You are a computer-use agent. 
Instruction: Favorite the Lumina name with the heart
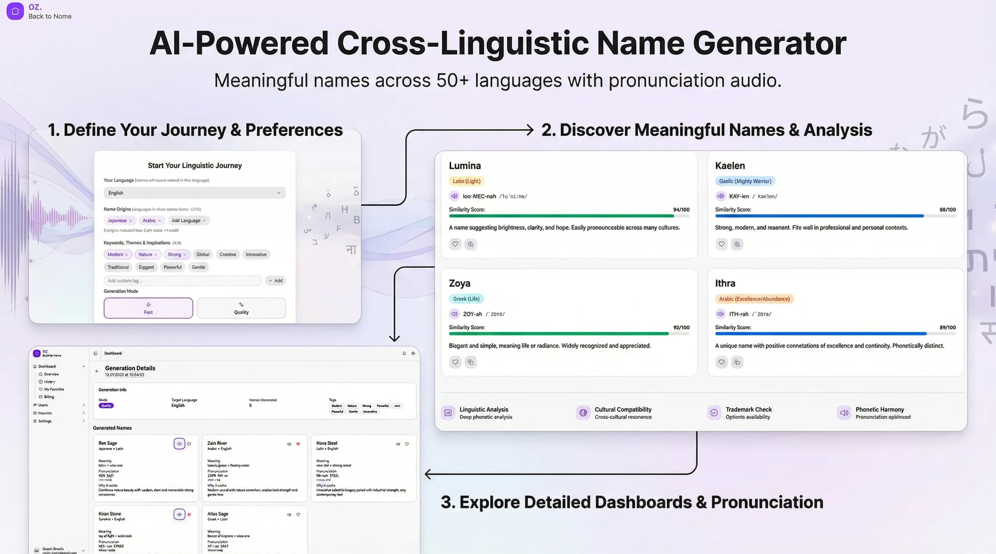455,244
